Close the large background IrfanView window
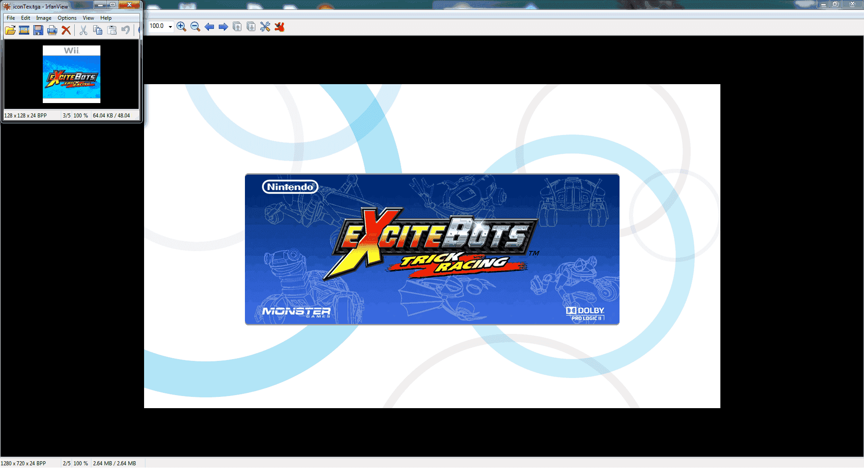This screenshot has height=468, width=864. point(852,4)
